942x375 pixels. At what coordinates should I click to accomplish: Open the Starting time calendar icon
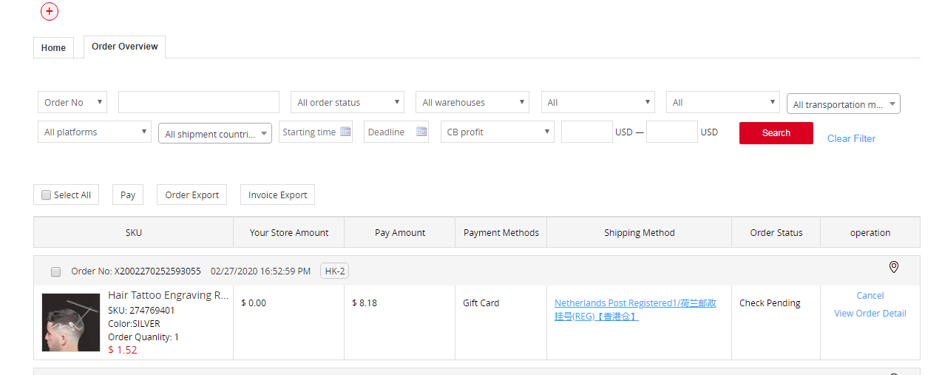(x=345, y=132)
